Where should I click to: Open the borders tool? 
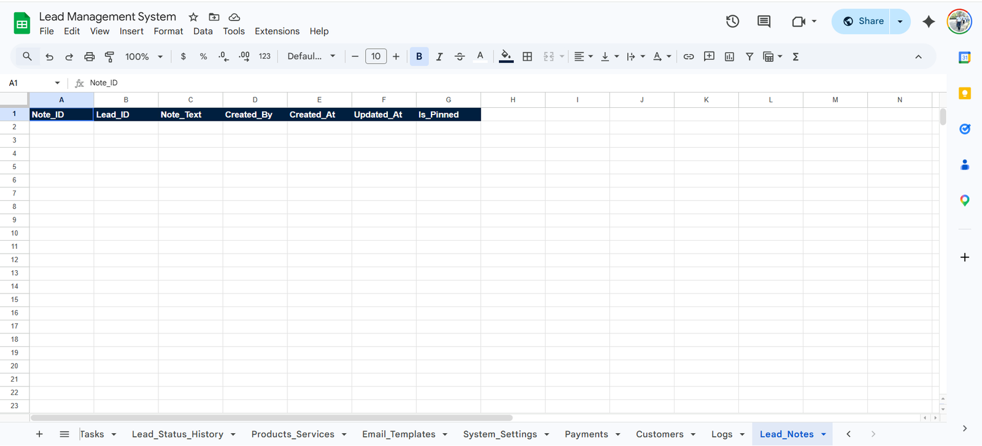[527, 56]
